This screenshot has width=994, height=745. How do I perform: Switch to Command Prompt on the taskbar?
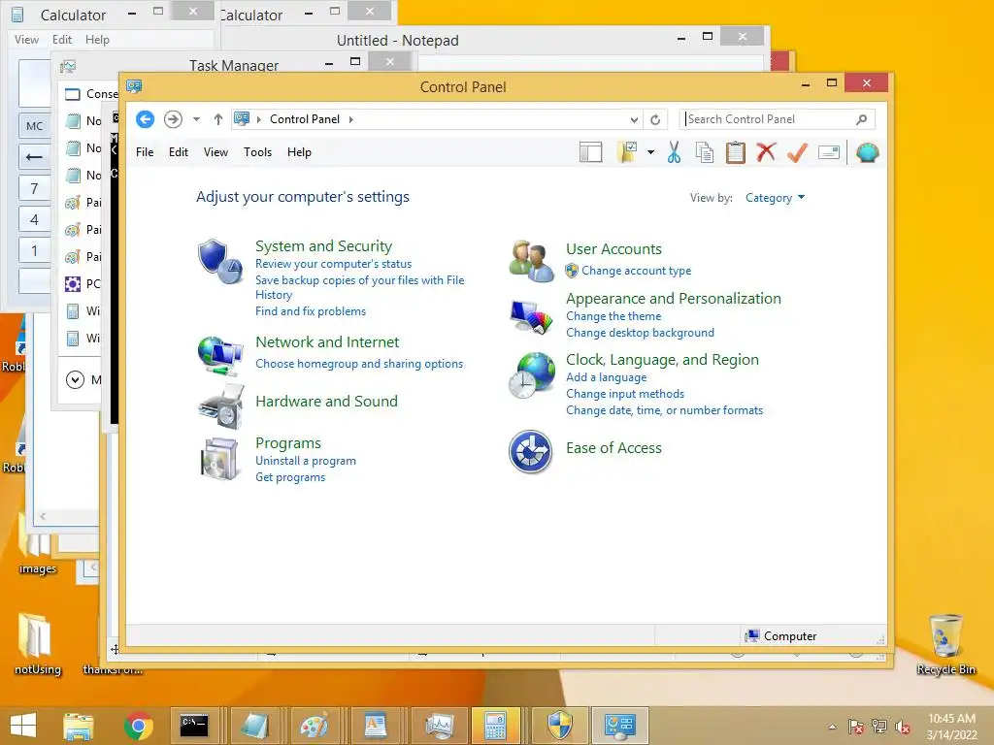tap(194, 726)
